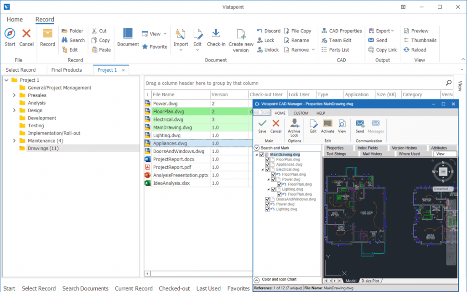Uncheck DoorsAndWindows.dwg in the reference tree
This screenshot has height=292, width=467.
[x=267, y=199]
